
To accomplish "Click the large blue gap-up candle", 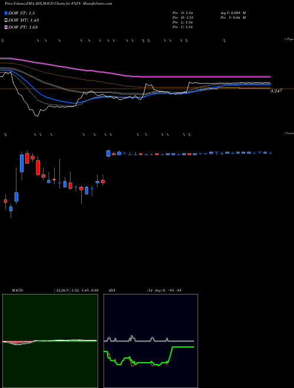I will click(108, 153).
